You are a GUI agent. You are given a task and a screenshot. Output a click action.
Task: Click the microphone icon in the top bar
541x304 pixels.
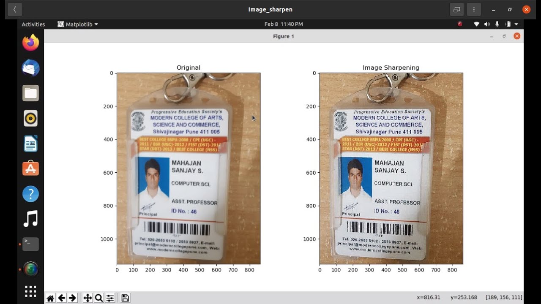[497, 24]
